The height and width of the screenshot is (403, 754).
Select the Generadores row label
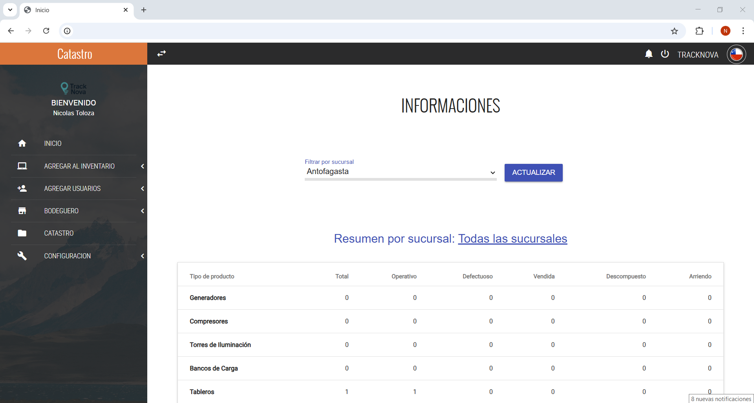[208, 298]
